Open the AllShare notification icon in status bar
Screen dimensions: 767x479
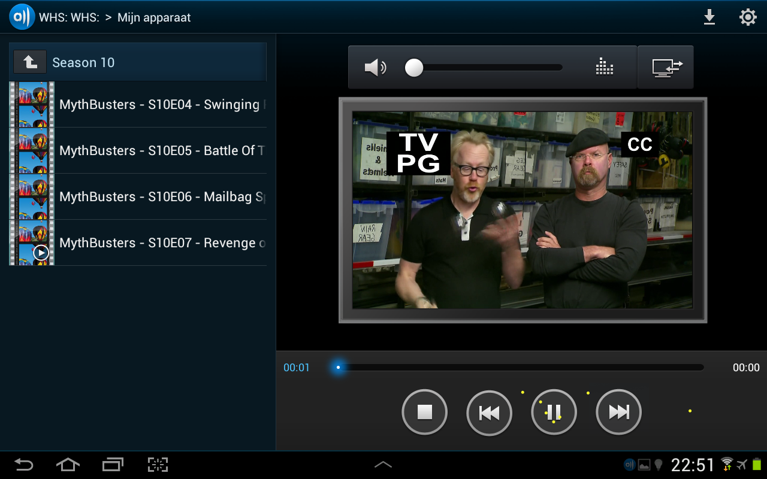630,465
